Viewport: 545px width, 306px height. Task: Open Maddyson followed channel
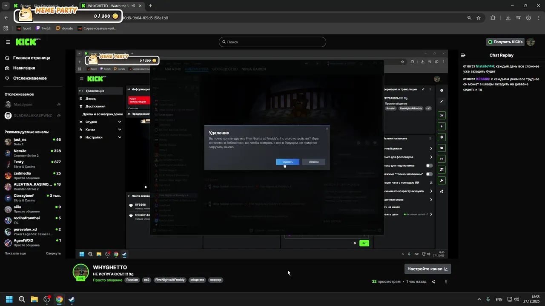[32, 105]
